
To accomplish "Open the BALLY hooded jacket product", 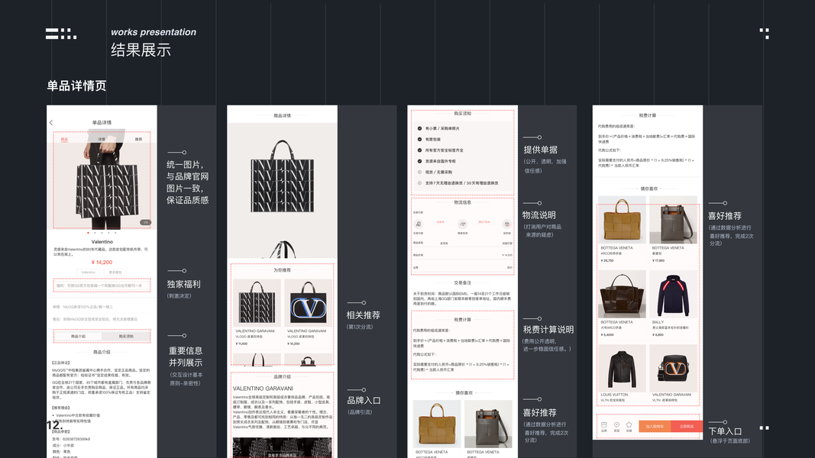I will click(x=674, y=303).
